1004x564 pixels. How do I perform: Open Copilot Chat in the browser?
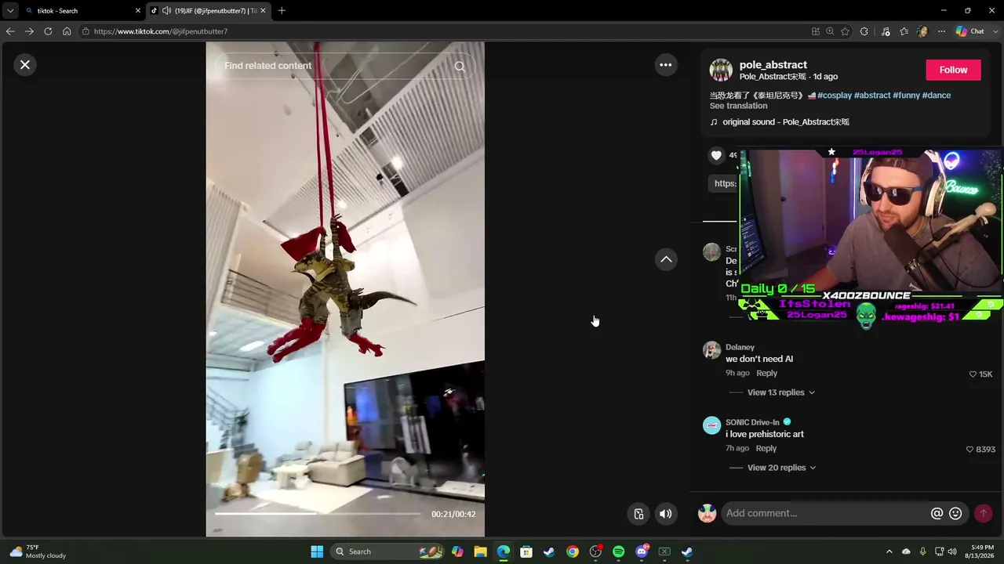(x=969, y=31)
